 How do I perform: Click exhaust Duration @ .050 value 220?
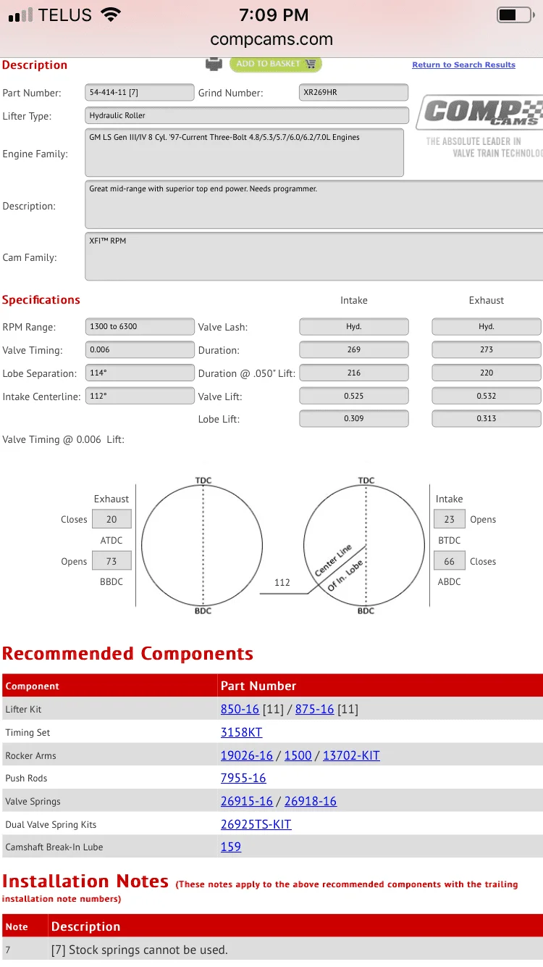click(x=487, y=373)
